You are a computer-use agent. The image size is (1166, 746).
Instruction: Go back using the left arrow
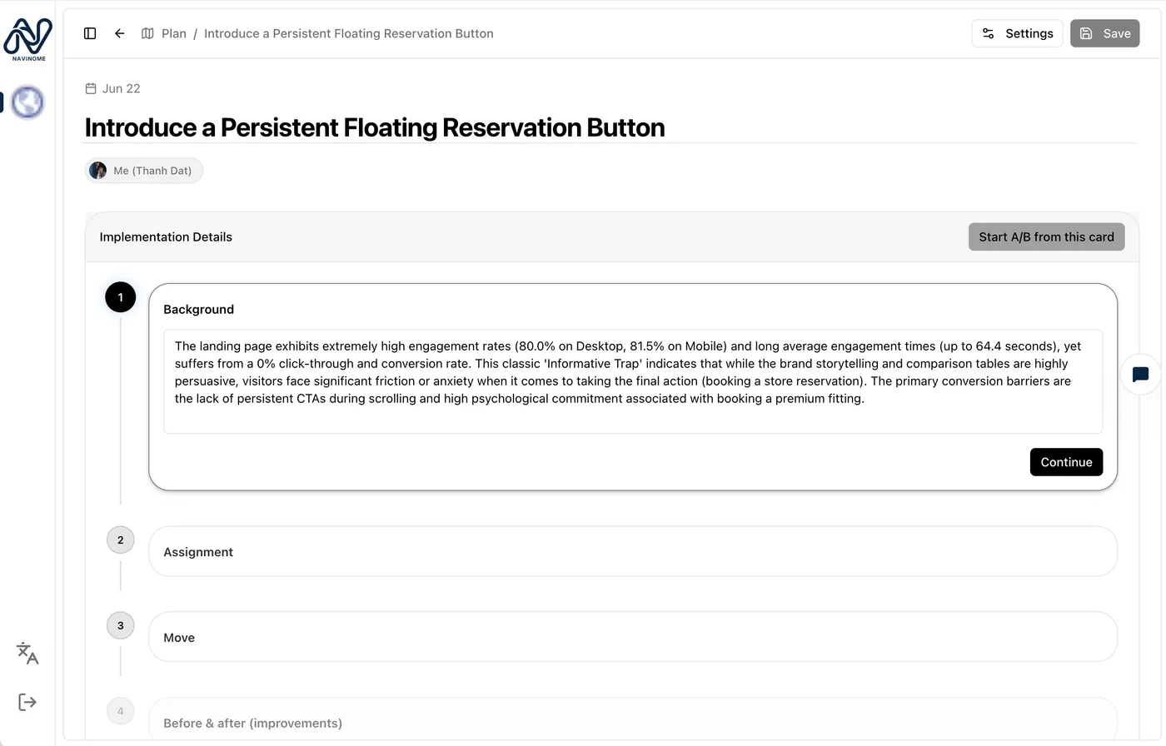[119, 33]
